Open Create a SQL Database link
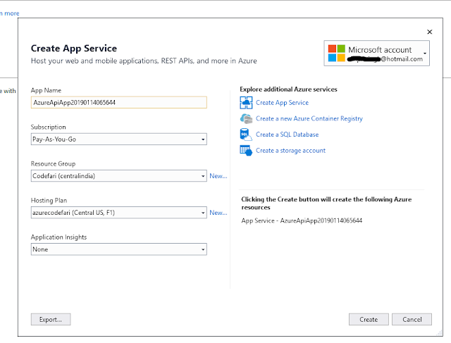The image size is (451, 343). click(x=287, y=135)
